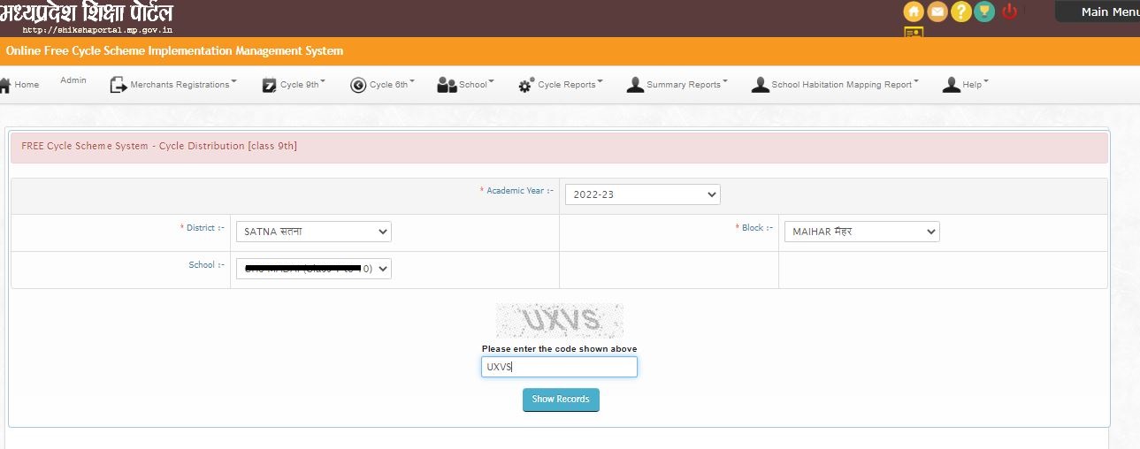
Task: Open the mail envelope icon
Action: coord(937,12)
